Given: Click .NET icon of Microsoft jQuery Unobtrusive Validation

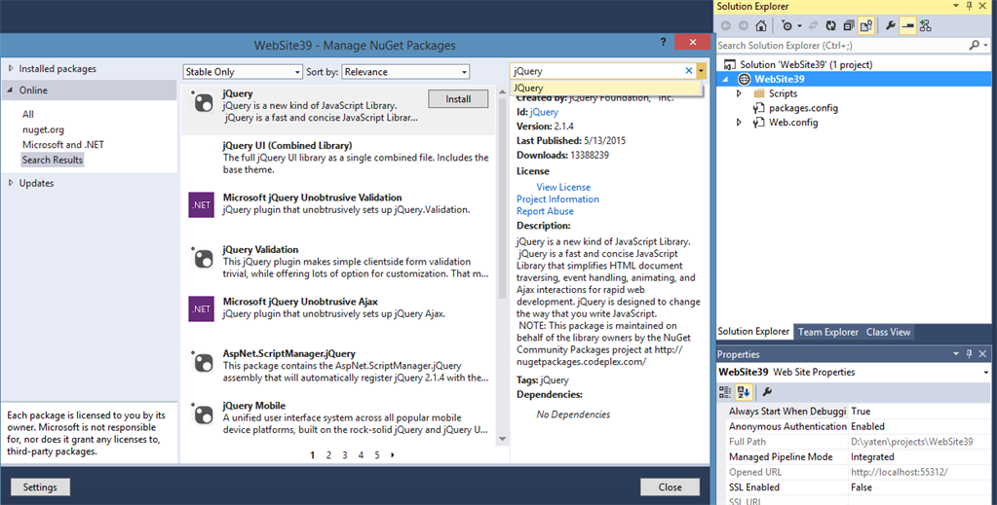Looking at the screenshot, I should pyautogui.click(x=202, y=204).
